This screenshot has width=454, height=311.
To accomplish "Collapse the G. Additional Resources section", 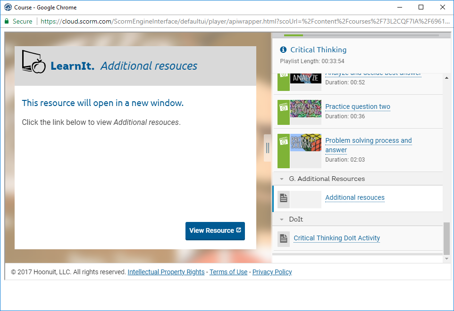I will click(x=282, y=179).
